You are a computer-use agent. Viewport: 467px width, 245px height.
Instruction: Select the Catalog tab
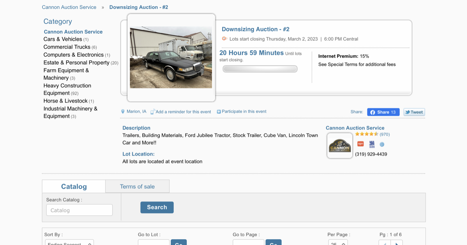pyautogui.click(x=74, y=187)
